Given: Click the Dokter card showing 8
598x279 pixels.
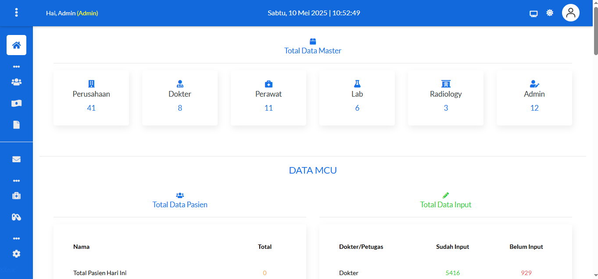Looking at the screenshot, I should [180, 98].
